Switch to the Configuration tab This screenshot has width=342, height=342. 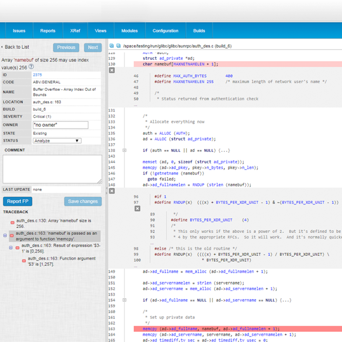[x=165, y=31]
